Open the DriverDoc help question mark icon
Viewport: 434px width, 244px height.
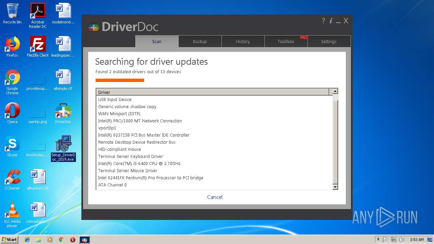pyautogui.click(x=323, y=21)
